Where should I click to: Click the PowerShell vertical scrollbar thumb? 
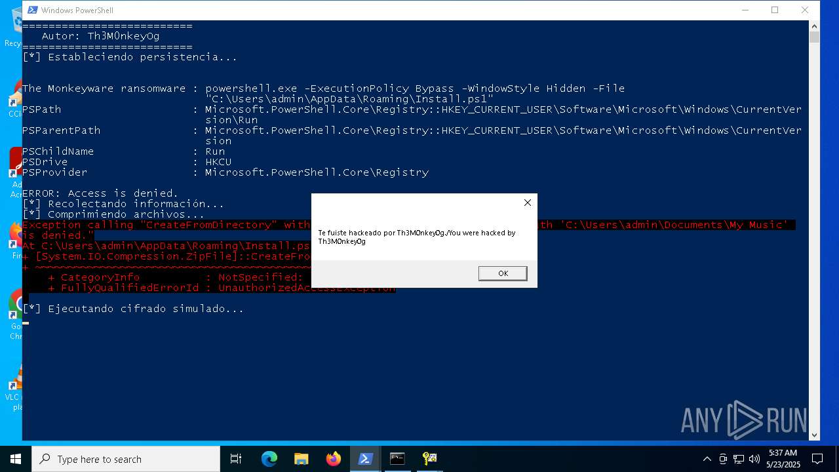coord(815,37)
